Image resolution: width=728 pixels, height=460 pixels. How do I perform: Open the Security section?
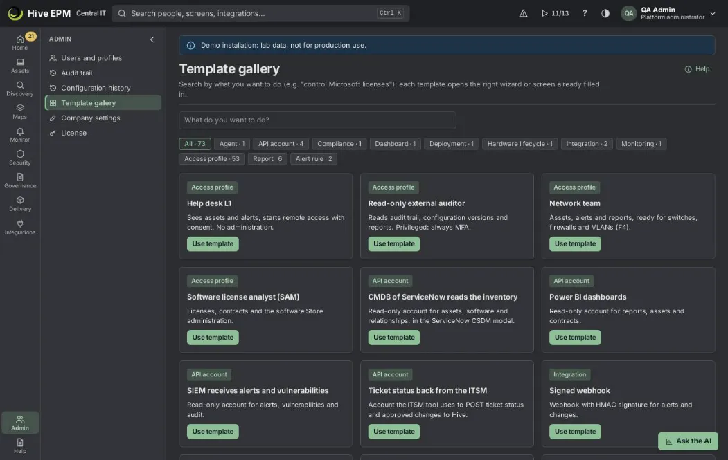(x=20, y=158)
